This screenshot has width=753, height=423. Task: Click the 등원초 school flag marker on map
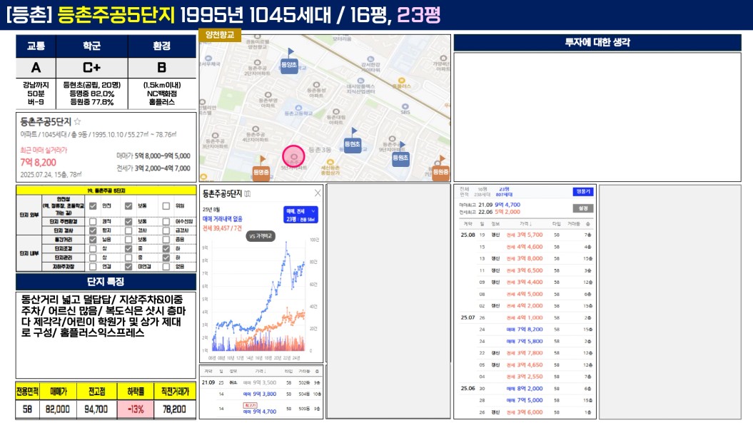coord(400,154)
